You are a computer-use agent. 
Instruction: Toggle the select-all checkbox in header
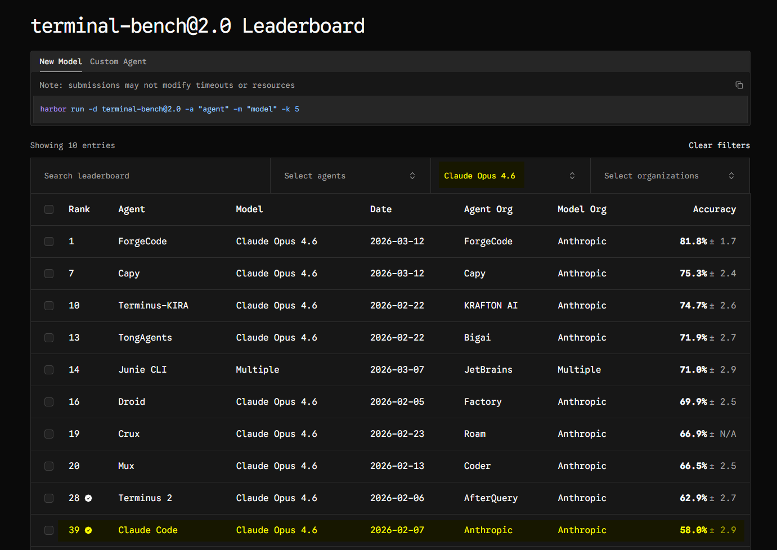49,209
